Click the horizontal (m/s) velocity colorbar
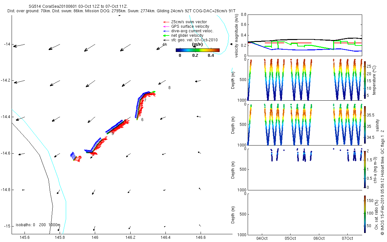Screen dimensions: 387x242 (x=198, y=50)
